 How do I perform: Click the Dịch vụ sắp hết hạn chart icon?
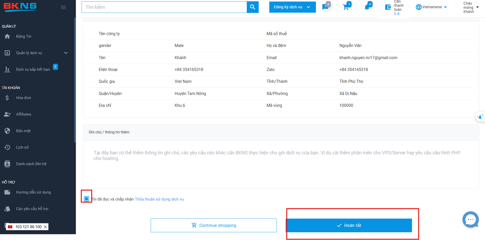coord(7,69)
